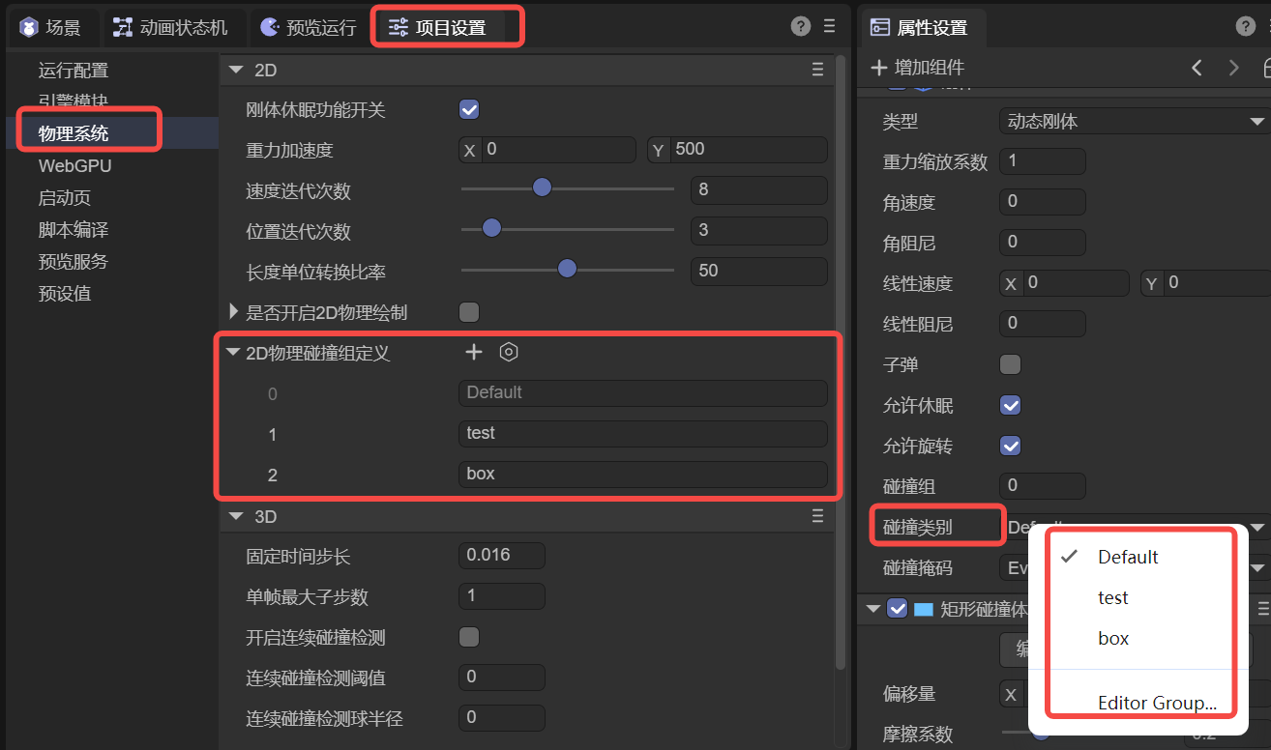Toggle the 子弹 checkbox
The width and height of the screenshot is (1271, 750).
[1011, 364]
